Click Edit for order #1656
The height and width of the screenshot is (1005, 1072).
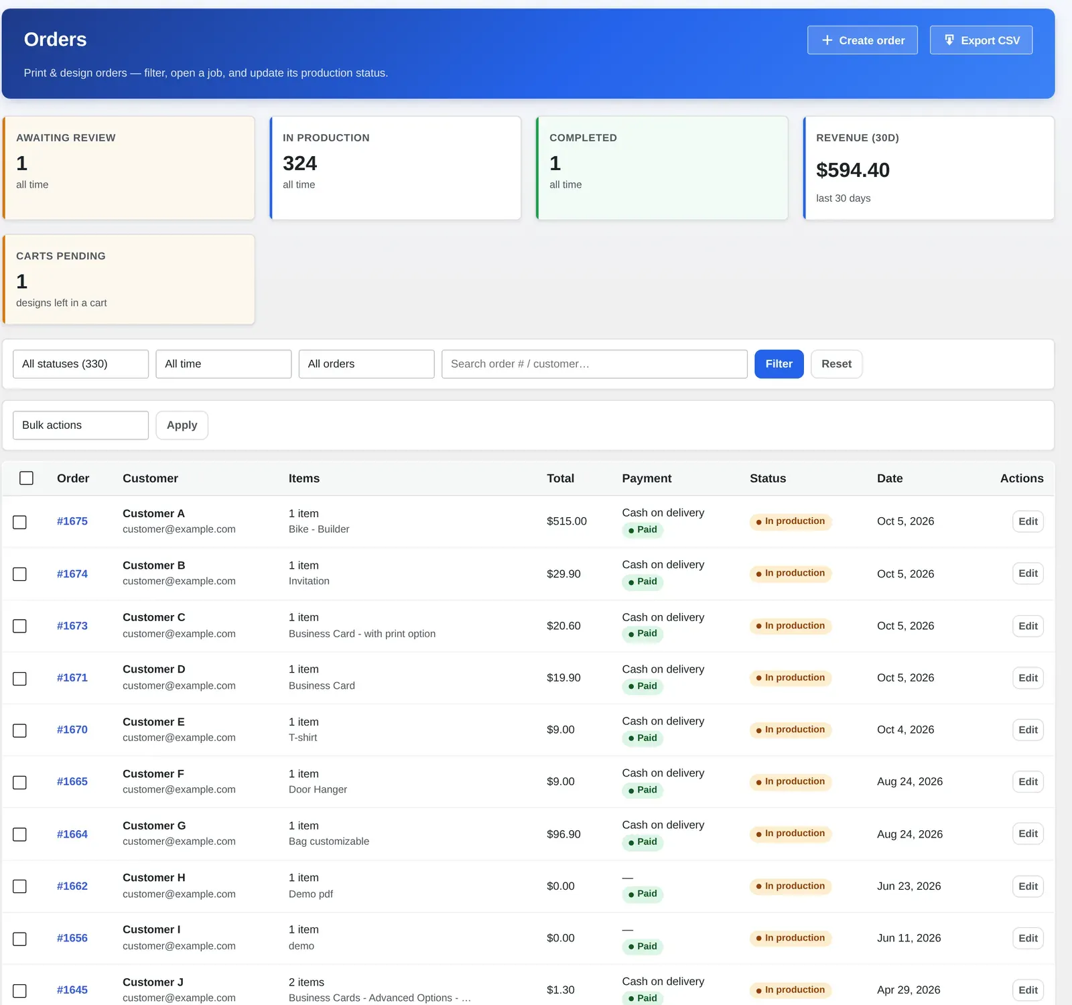coord(1028,938)
